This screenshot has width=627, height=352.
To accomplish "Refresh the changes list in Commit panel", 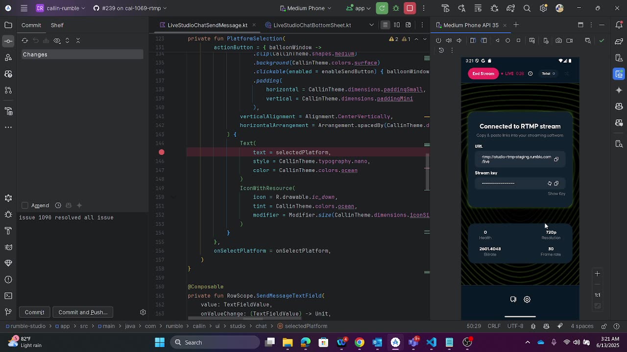I will tap(25, 41).
